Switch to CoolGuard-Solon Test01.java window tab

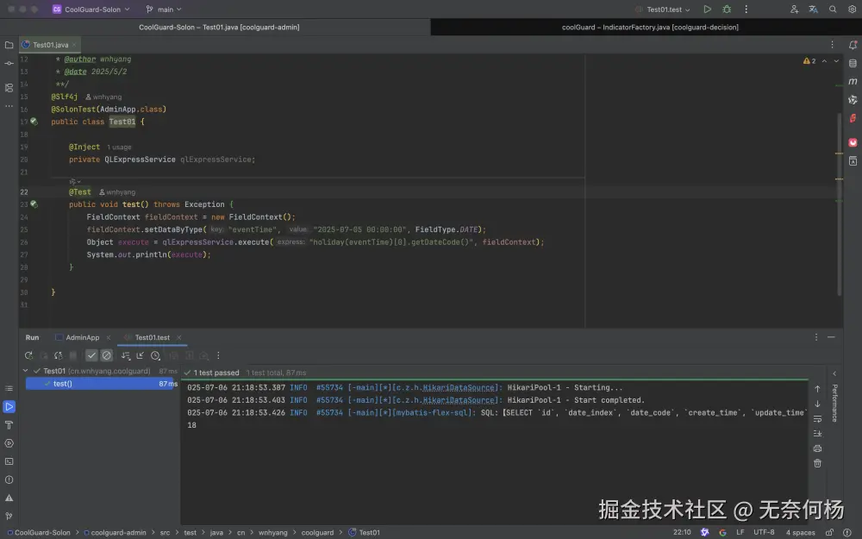(219, 27)
